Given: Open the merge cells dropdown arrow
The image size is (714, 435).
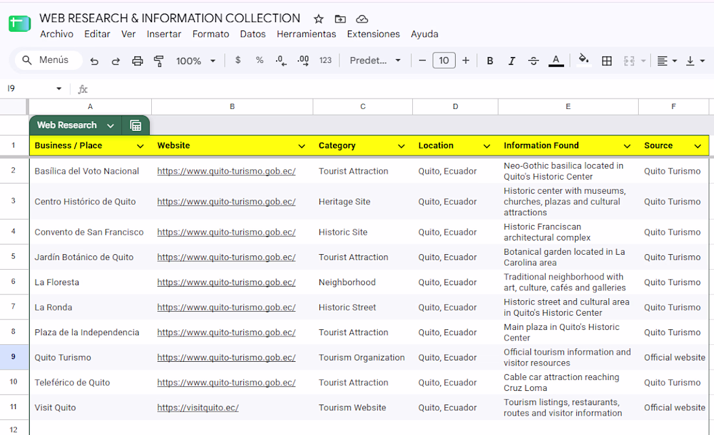Looking at the screenshot, I should 643,60.
